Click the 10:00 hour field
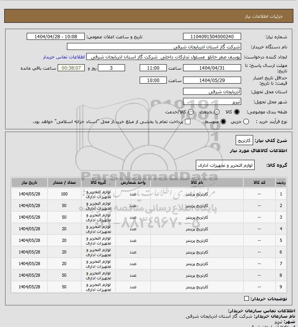Image resolution: width=298 pixels, height=327 pixels. tap(153, 80)
